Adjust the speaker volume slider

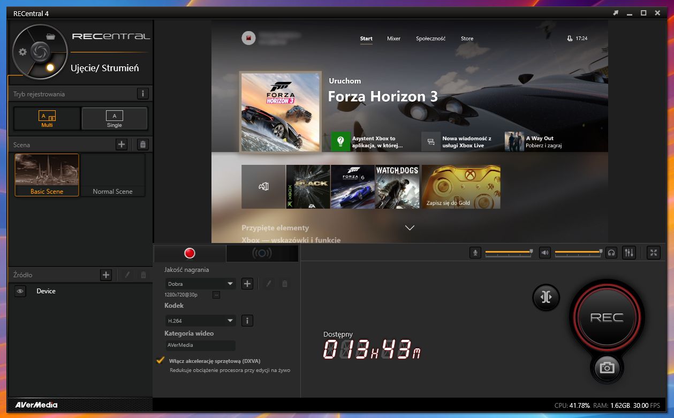click(x=579, y=253)
